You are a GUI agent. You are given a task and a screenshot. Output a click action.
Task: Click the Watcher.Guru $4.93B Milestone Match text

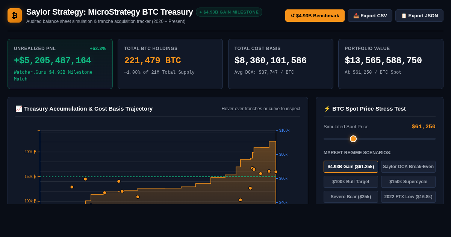[x=53, y=76]
